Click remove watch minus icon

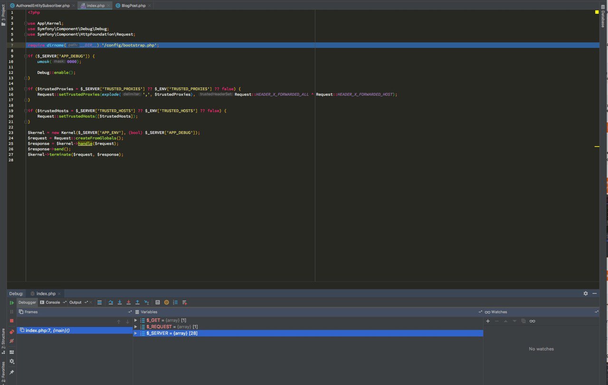[497, 321]
